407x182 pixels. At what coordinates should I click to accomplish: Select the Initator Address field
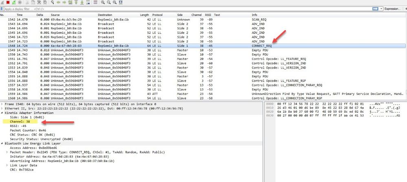pyautogui.click(x=59, y=157)
